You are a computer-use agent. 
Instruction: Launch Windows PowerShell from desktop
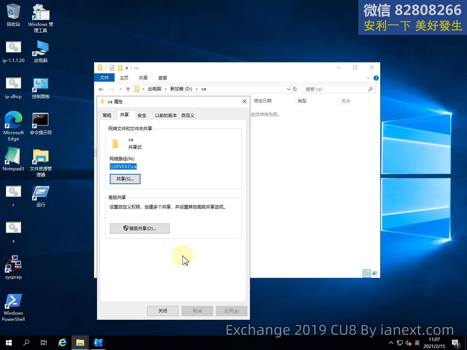coord(13,308)
